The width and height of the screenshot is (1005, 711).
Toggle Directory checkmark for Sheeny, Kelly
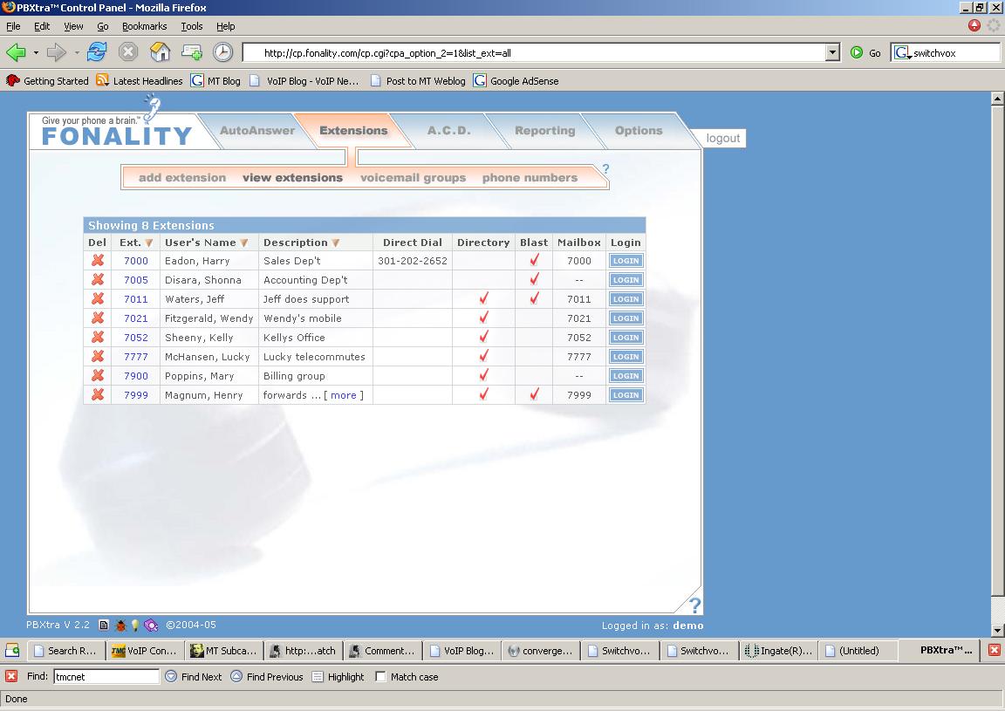click(483, 337)
